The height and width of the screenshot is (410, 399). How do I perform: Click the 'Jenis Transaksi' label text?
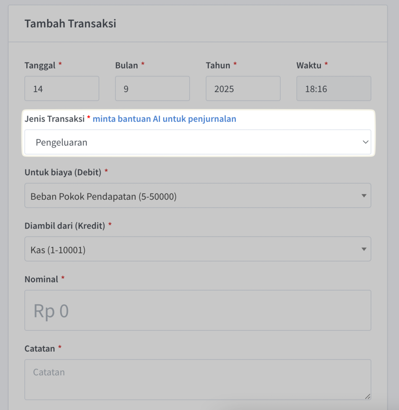(54, 119)
